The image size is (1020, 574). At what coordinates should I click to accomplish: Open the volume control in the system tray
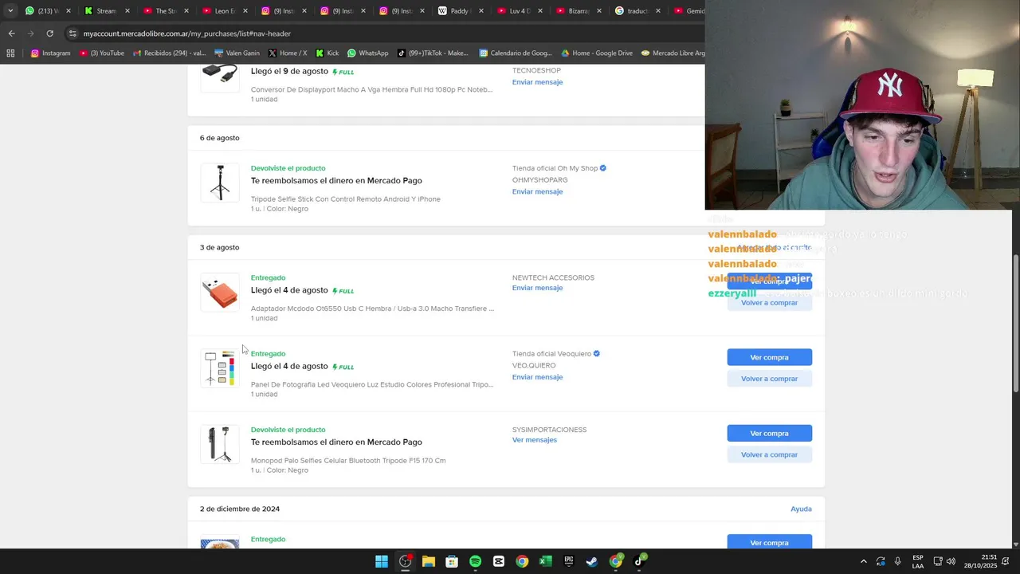tap(951, 561)
